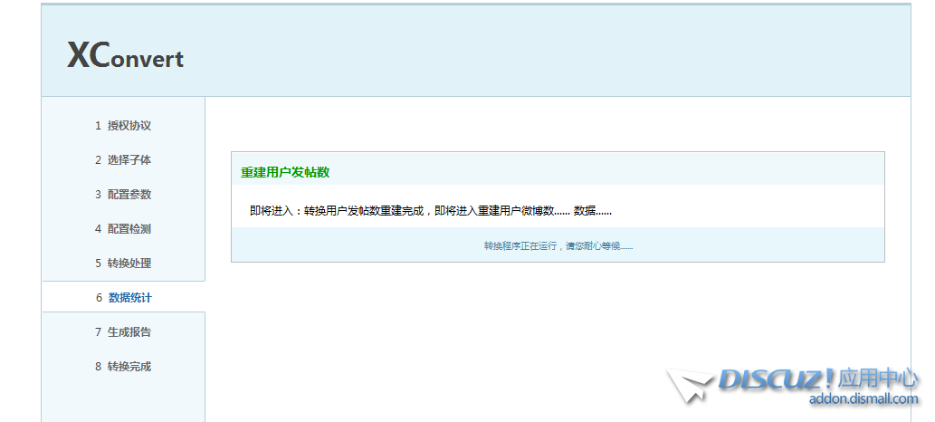Click the active step 6 数据统计
The width and height of the screenshot is (935, 422).
coord(123,298)
